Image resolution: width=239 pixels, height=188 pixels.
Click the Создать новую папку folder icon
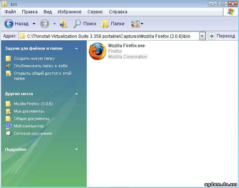[x=9, y=58]
